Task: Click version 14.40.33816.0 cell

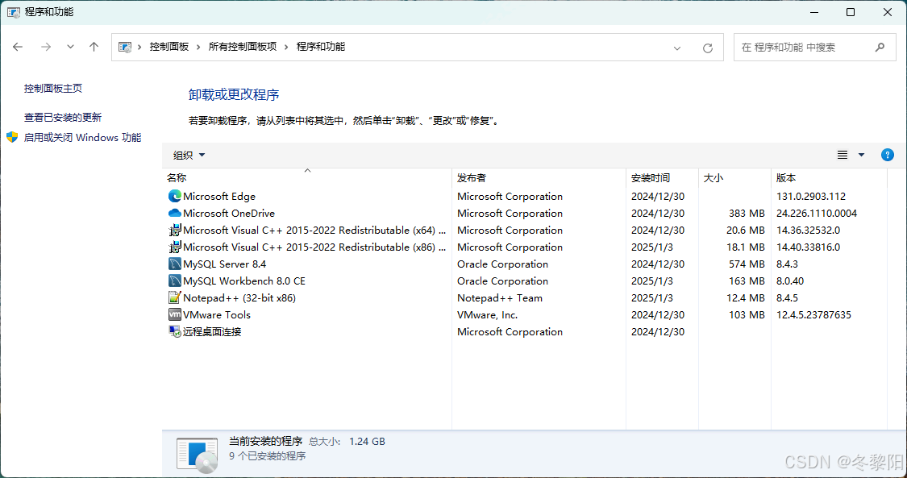Action: [808, 247]
